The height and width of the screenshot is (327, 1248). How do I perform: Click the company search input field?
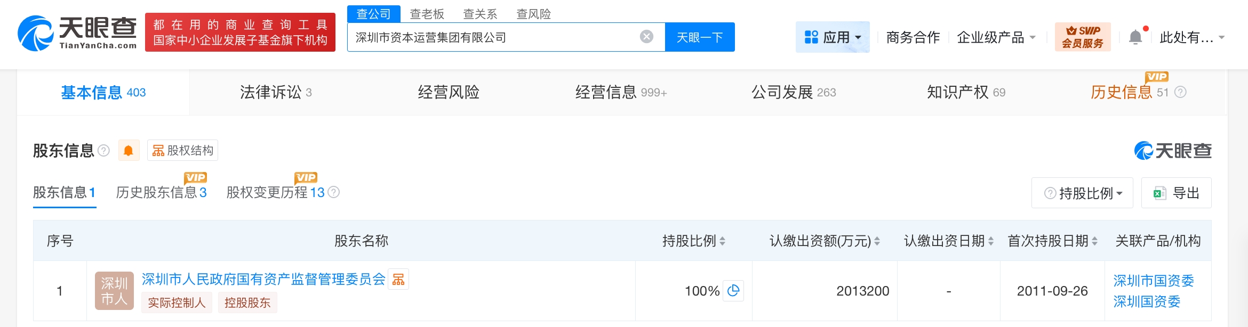[491, 37]
